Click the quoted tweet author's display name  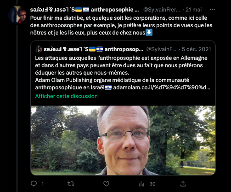point(94,49)
